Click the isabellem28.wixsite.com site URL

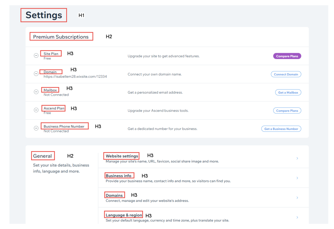pyautogui.click(x=75, y=77)
